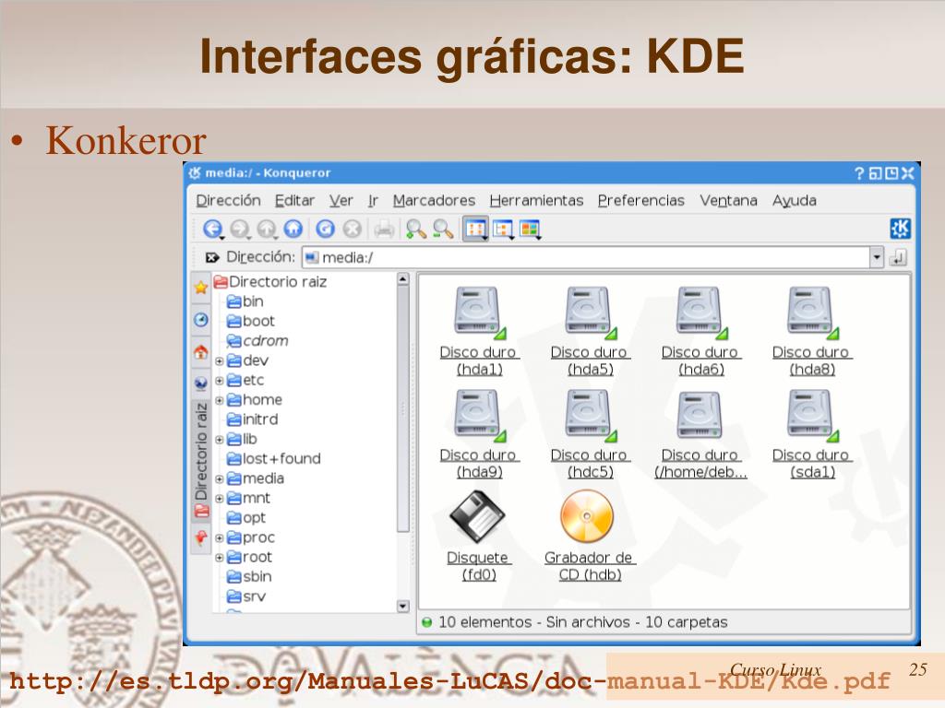Open Disco duro (hda8) drive
945x708 pixels.
pos(812,331)
